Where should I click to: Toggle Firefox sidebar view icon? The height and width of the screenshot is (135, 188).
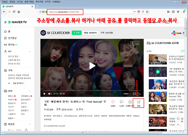coord(173,12)
